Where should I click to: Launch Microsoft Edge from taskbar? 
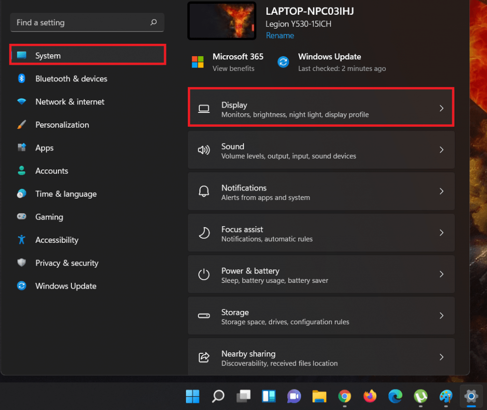395,396
